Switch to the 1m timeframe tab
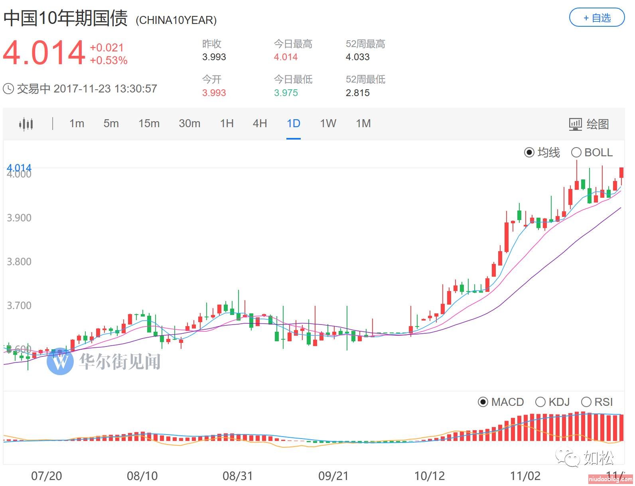 (77, 124)
